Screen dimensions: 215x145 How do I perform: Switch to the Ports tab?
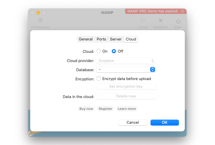click(101, 39)
